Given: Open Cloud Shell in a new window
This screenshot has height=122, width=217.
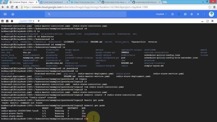Looking at the screenshot, I should pos(208,21).
